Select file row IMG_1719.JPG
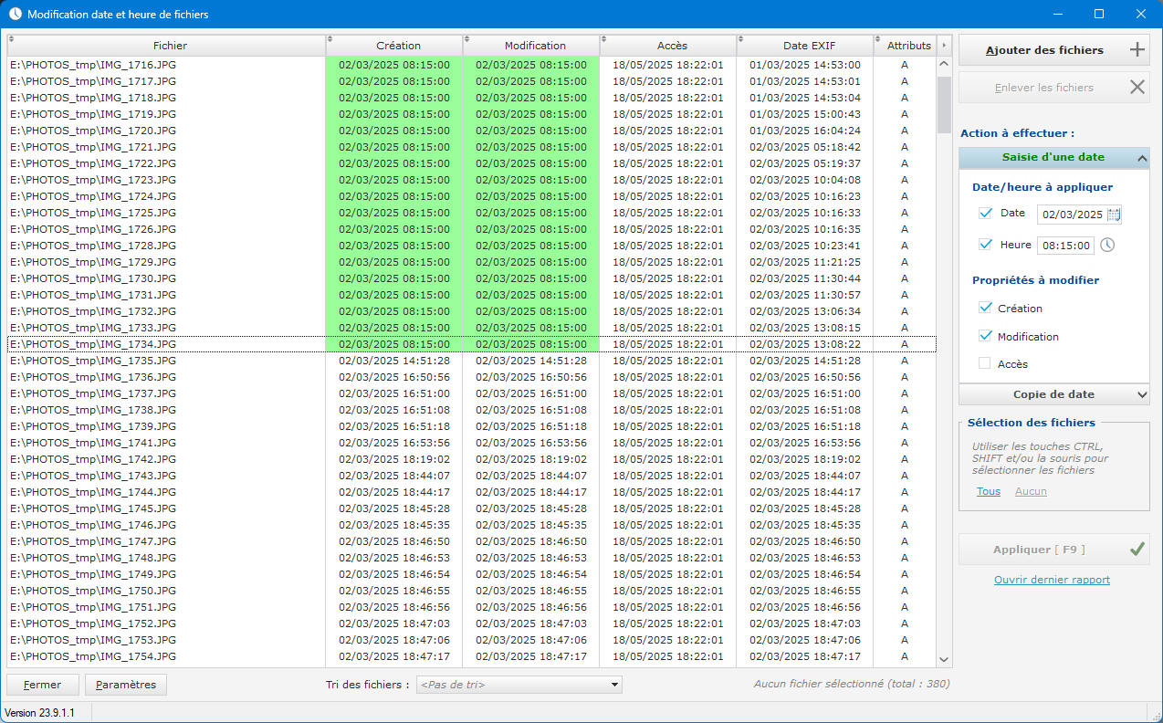 pyautogui.click(x=471, y=114)
